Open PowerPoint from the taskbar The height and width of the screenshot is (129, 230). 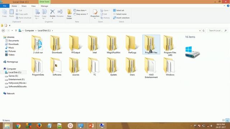tap(91, 126)
